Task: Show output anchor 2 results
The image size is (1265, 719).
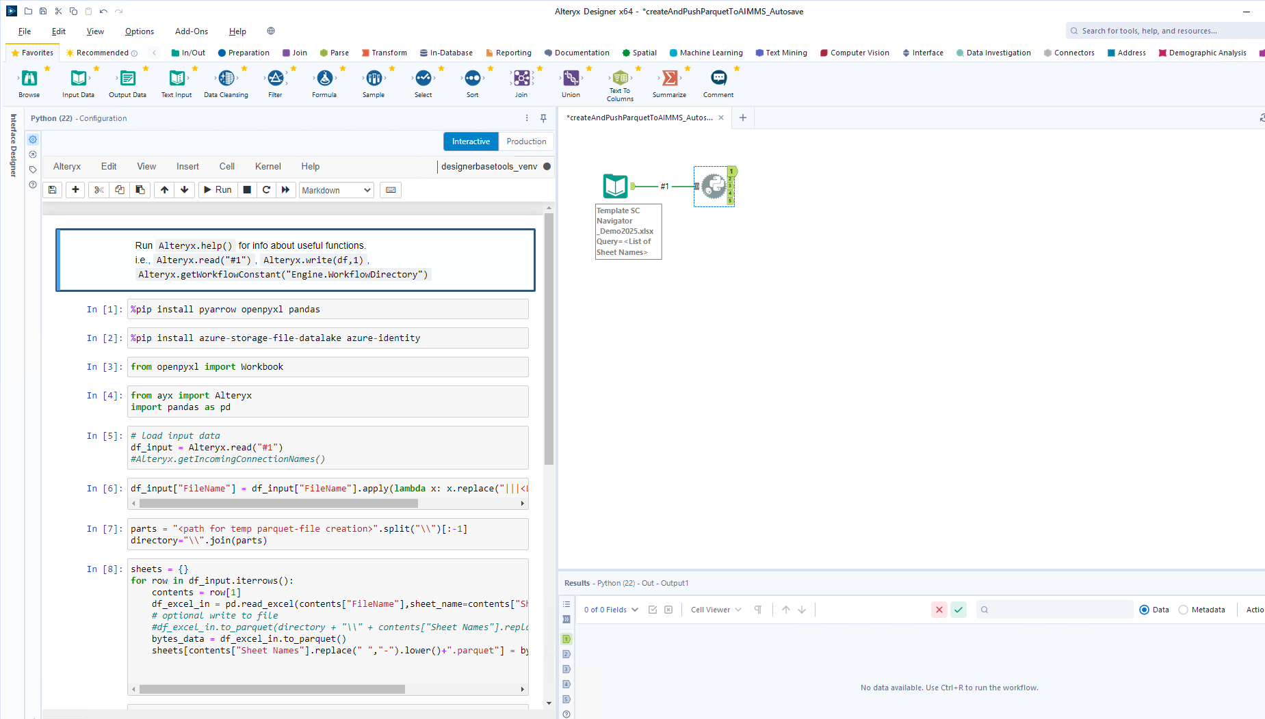Action: click(566, 654)
